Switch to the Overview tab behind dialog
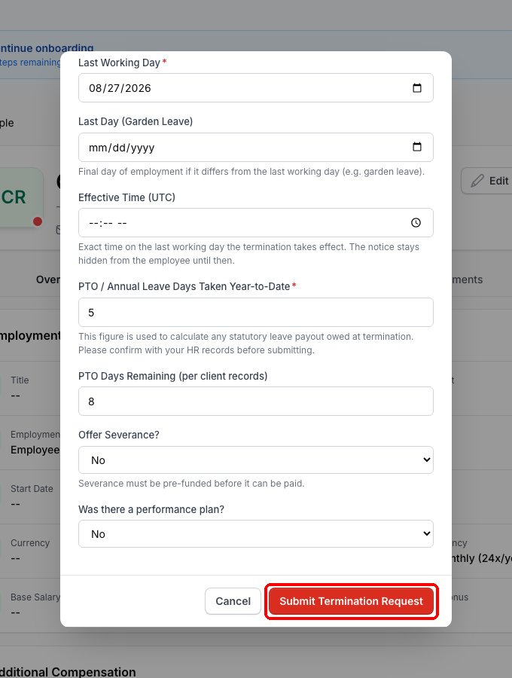 point(48,279)
